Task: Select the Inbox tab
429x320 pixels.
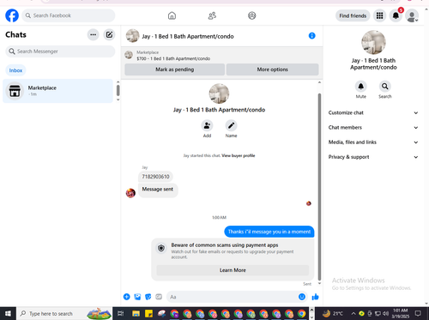Action: pos(15,70)
